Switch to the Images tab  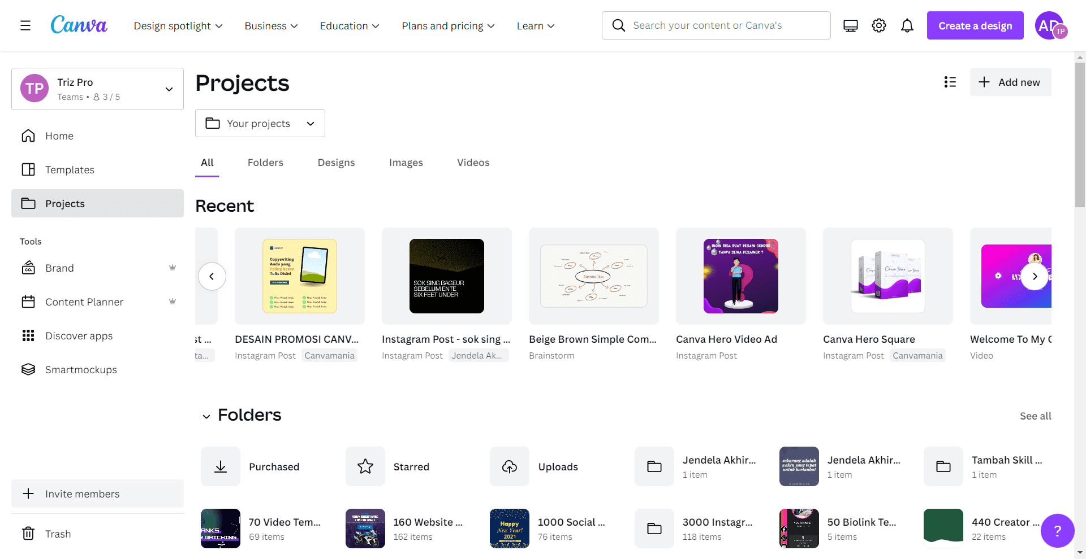406,163
